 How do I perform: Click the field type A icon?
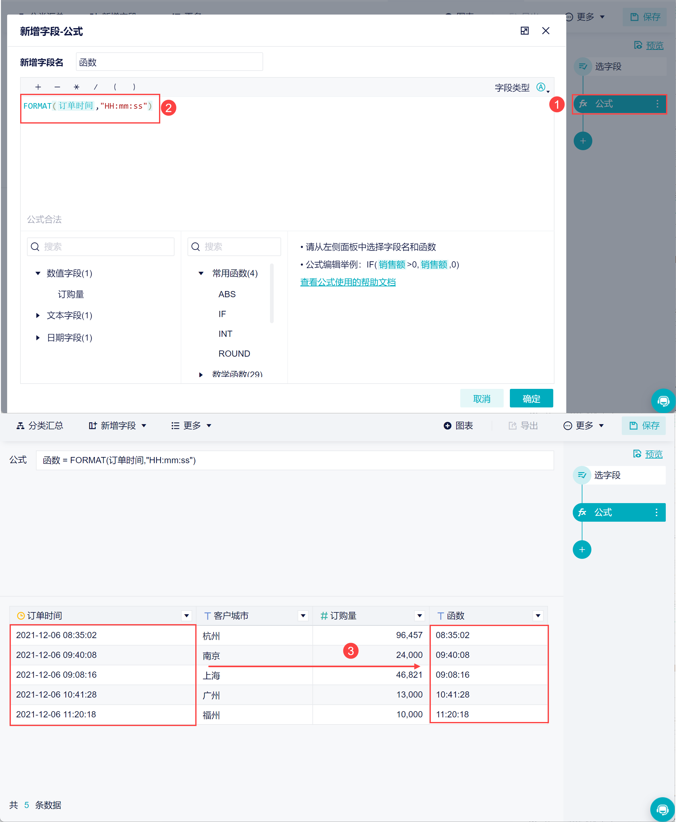click(541, 87)
